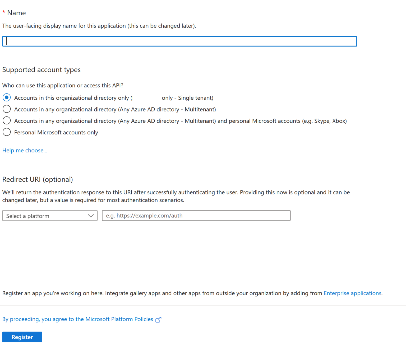This screenshot has height=345, width=406.
Task: Open the "Help me choose..." link
Action: (x=25, y=150)
